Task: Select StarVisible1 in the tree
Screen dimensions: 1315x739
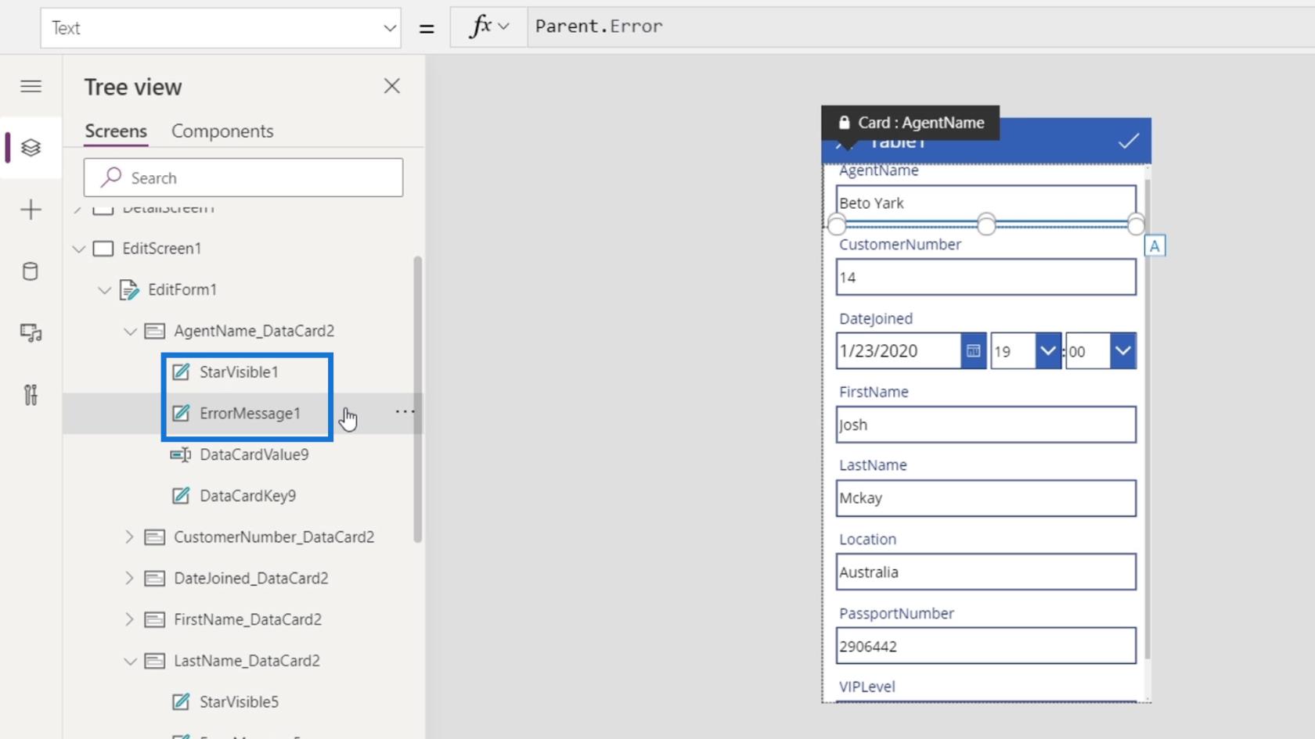Action: tap(239, 372)
